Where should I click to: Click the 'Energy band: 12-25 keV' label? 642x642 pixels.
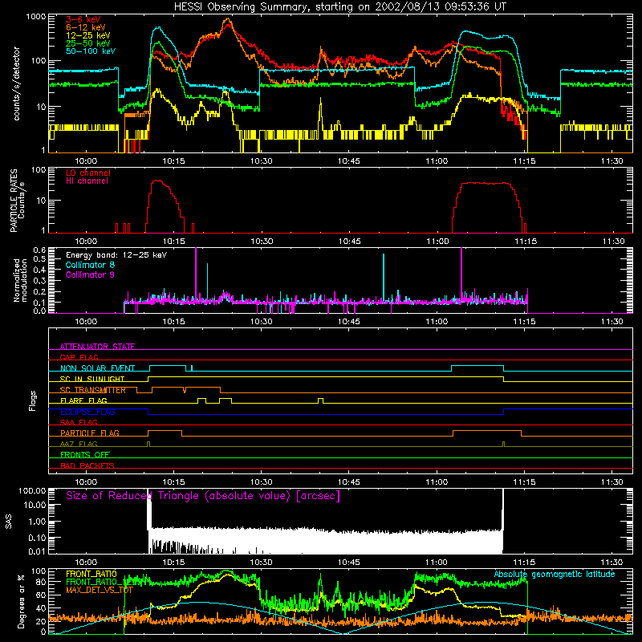tap(116, 255)
